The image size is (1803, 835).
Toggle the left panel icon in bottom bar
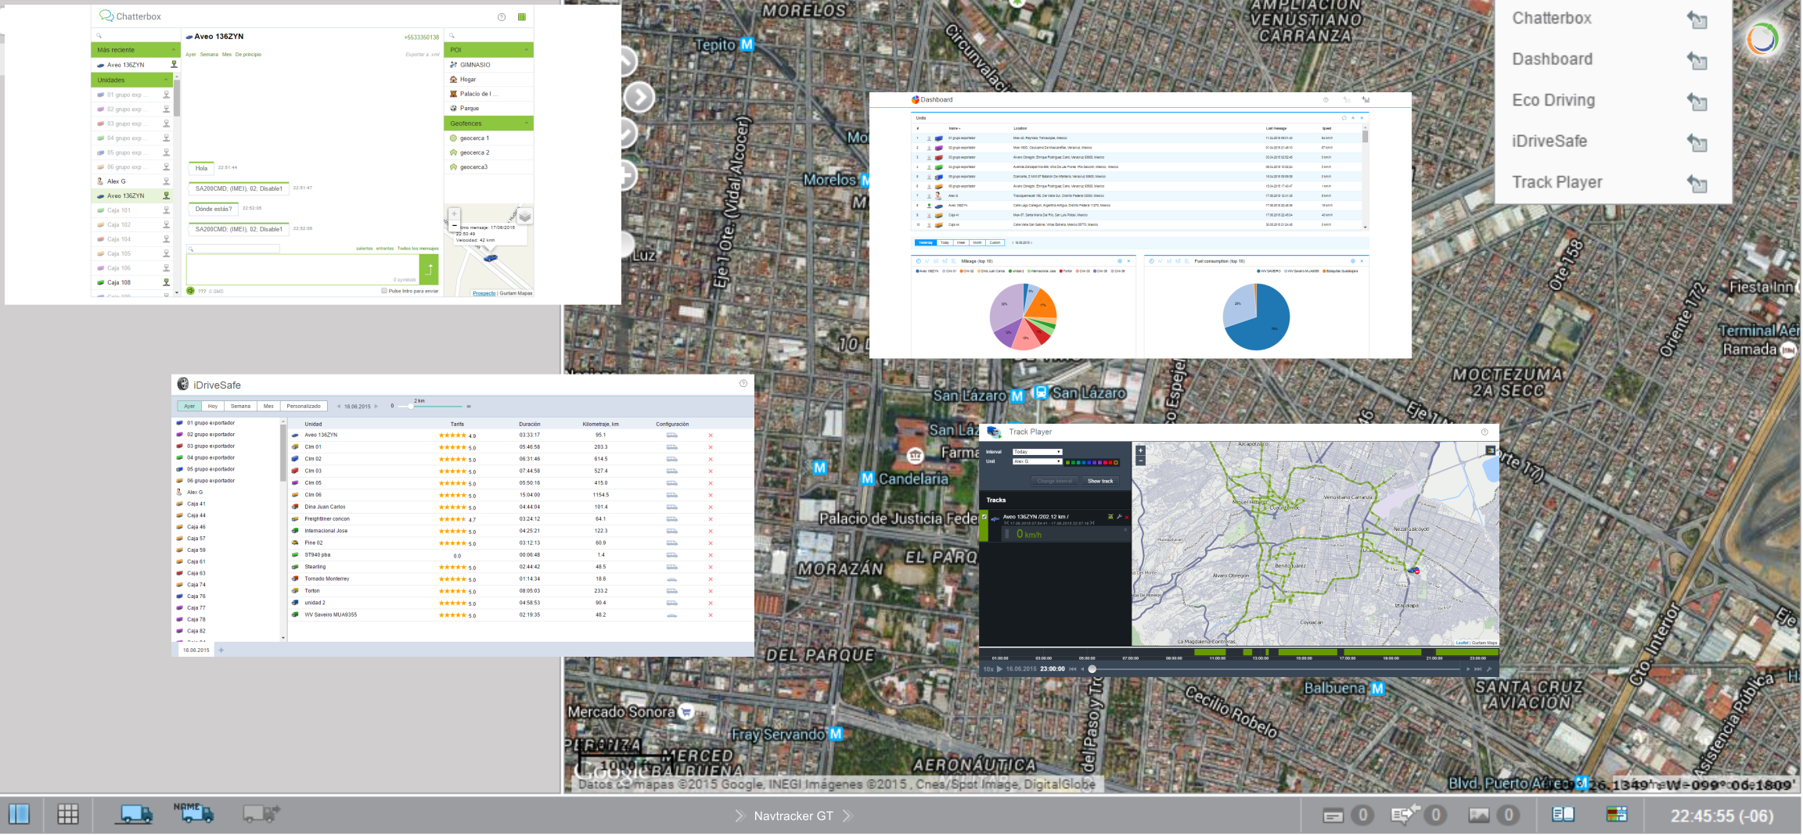[x=19, y=815]
